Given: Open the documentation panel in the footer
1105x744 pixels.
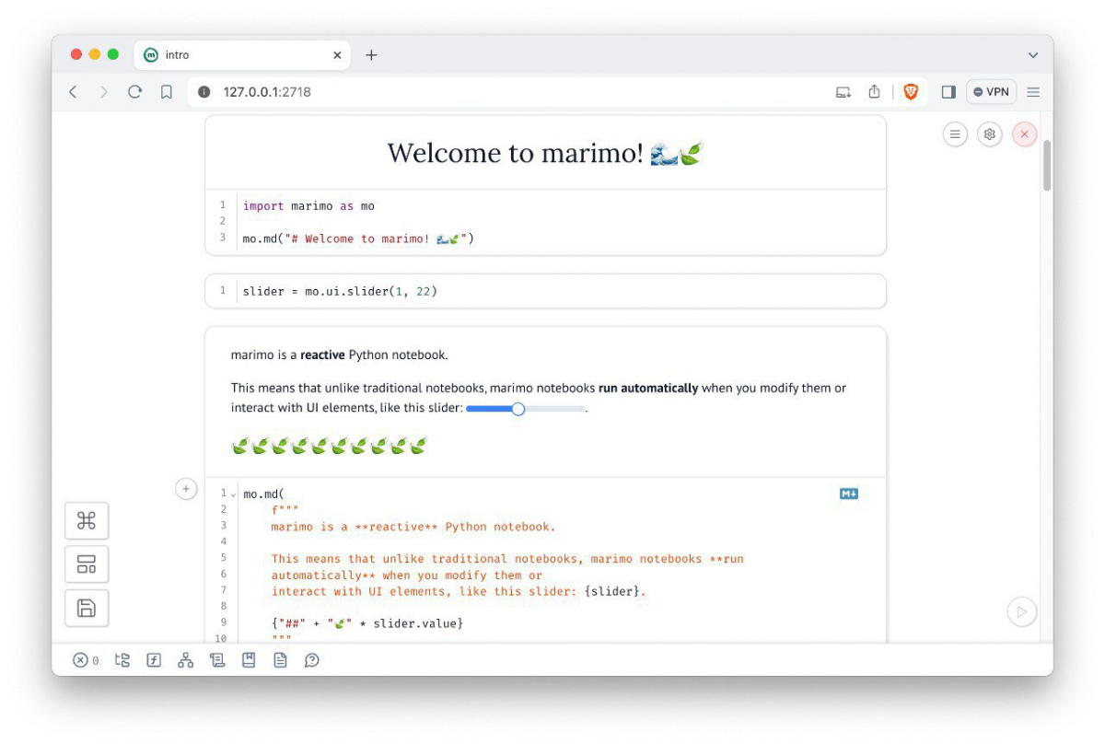Looking at the screenshot, I should click(280, 659).
